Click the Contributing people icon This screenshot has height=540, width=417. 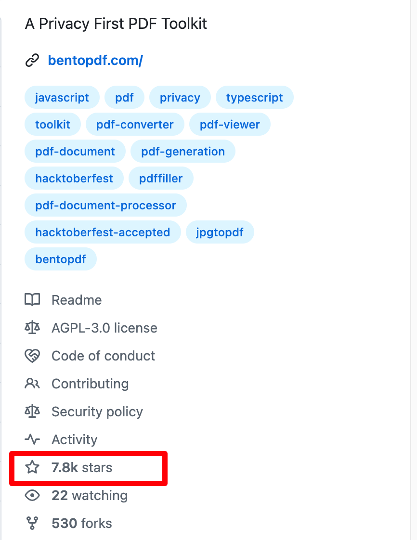(x=32, y=384)
